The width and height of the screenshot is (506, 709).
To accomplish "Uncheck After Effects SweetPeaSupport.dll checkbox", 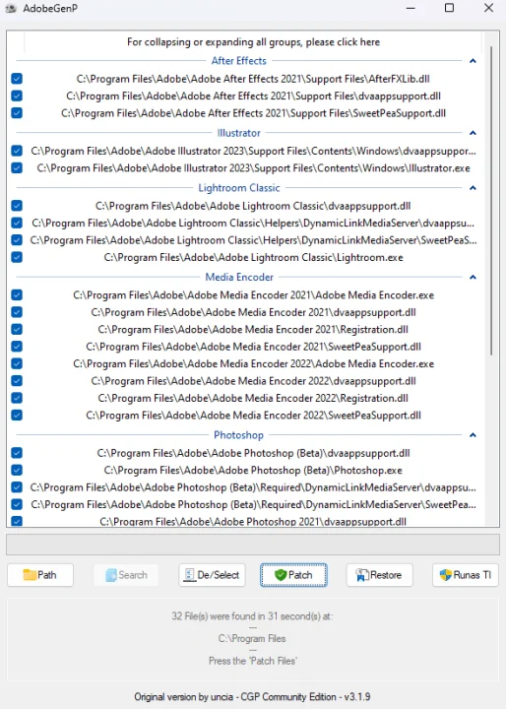I will 17,113.
